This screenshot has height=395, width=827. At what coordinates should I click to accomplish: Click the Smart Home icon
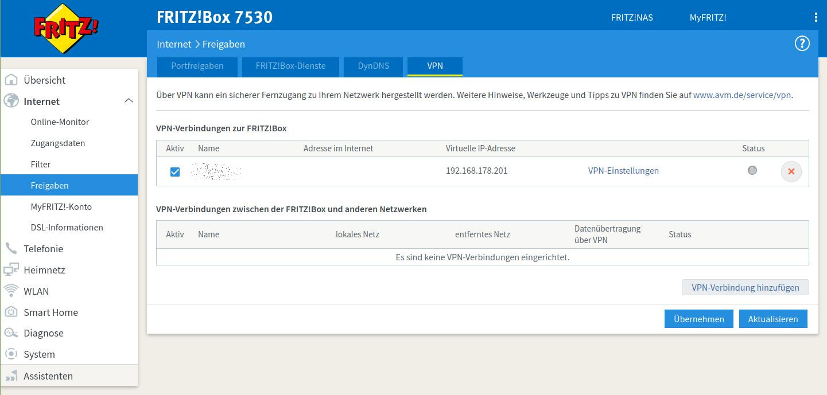11,312
